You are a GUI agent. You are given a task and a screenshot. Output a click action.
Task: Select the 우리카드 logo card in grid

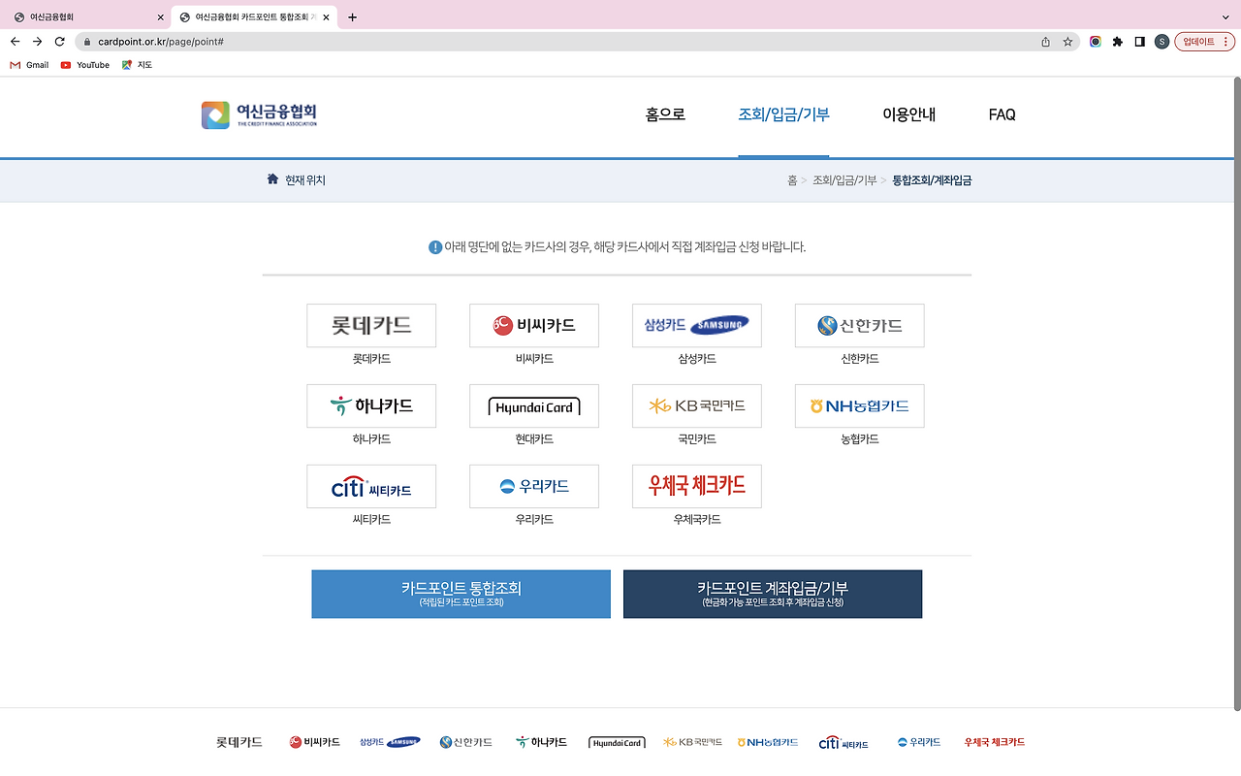coord(534,486)
